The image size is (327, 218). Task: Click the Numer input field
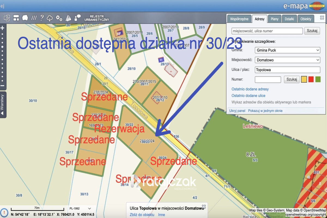[268, 80]
